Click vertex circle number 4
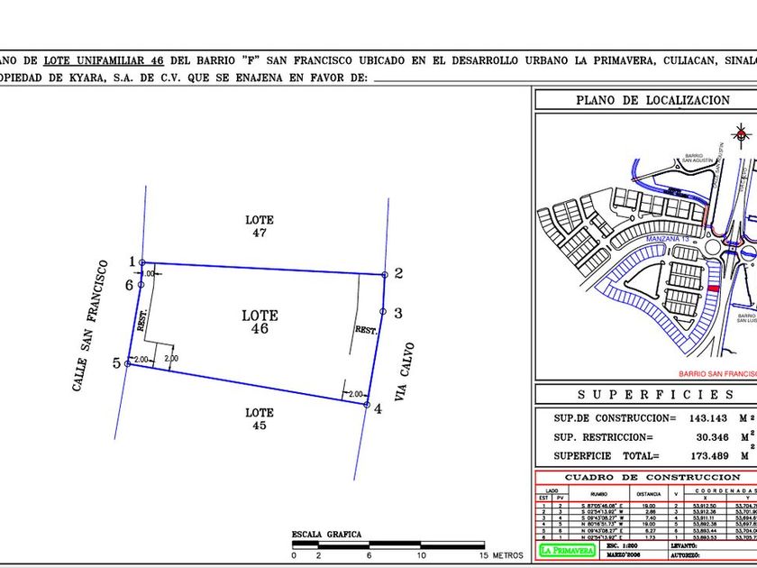The width and height of the screenshot is (757, 568). point(367,405)
